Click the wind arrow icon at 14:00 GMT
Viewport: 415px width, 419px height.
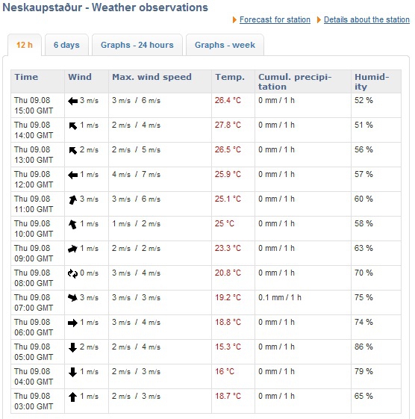[x=72, y=125]
